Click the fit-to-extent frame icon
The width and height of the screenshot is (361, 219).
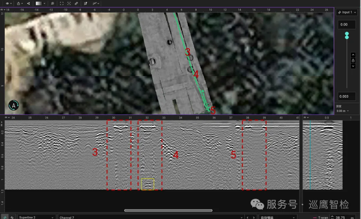pos(61,3)
